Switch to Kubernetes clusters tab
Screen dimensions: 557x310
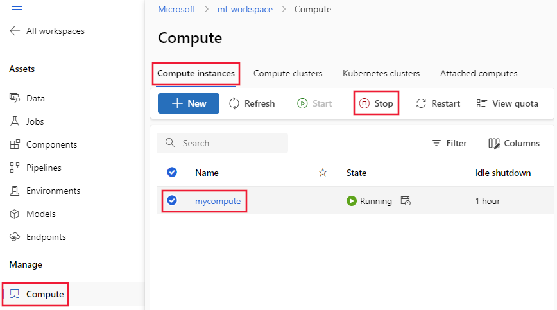tap(381, 73)
